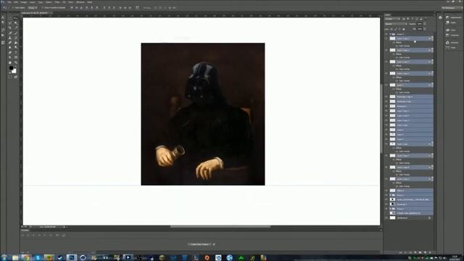Open the Swatches collapsed panel icon
The height and width of the screenshot is (261, 464).
pos(447,36)
